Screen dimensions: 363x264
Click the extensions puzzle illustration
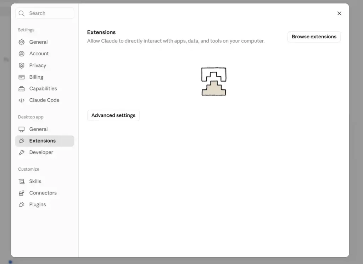coord(214,81)
